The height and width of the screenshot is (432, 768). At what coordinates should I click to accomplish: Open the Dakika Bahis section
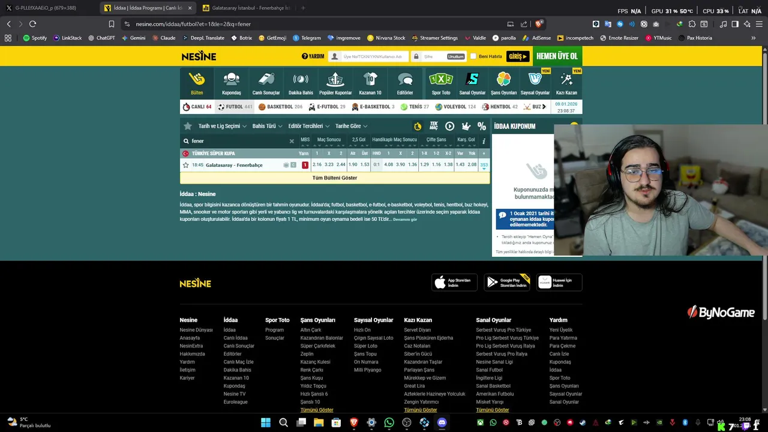point(301,83)
